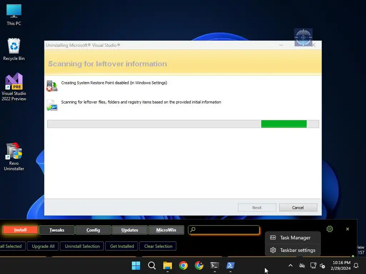Open Taskbar settings from context menu

293,250
